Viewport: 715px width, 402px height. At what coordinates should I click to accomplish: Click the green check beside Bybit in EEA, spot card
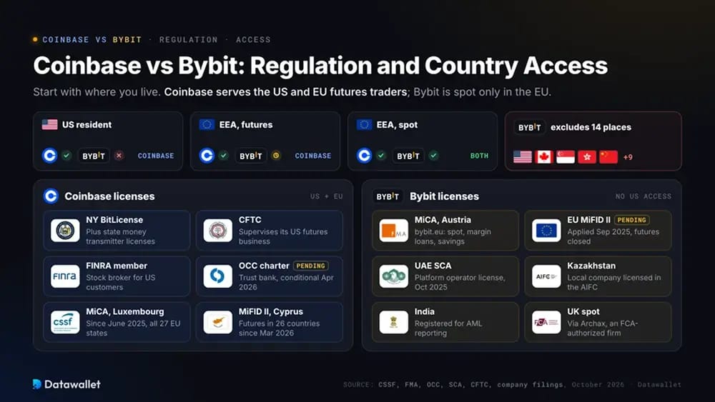(x=434, y=156)
